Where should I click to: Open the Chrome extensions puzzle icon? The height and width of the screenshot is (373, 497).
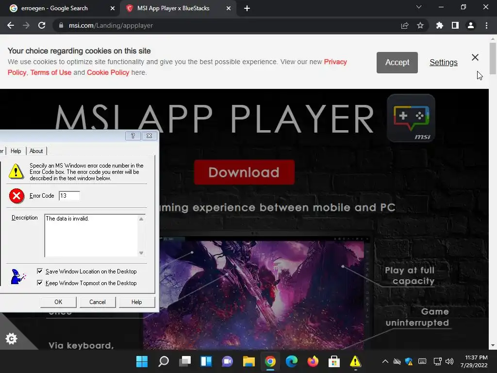tap(439, 25)
